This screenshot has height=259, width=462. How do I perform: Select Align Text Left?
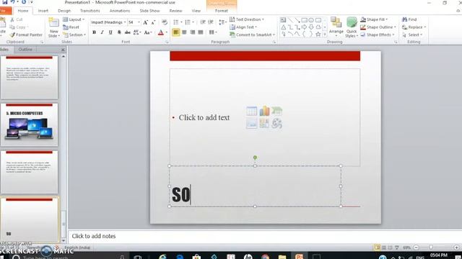pos(176,32)
